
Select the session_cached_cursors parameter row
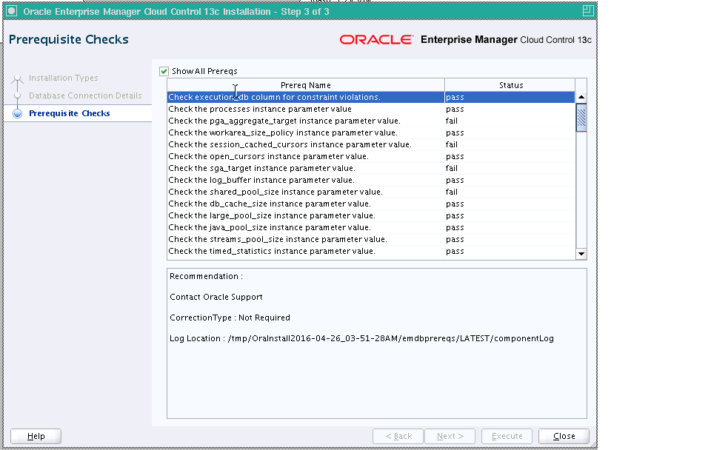point(371,144)
